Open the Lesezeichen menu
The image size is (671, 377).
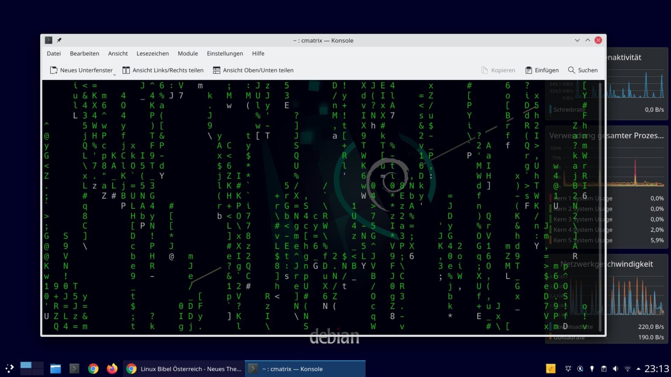[x=152, y=53]
